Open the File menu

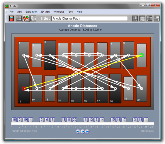click(x=11, y=11)
